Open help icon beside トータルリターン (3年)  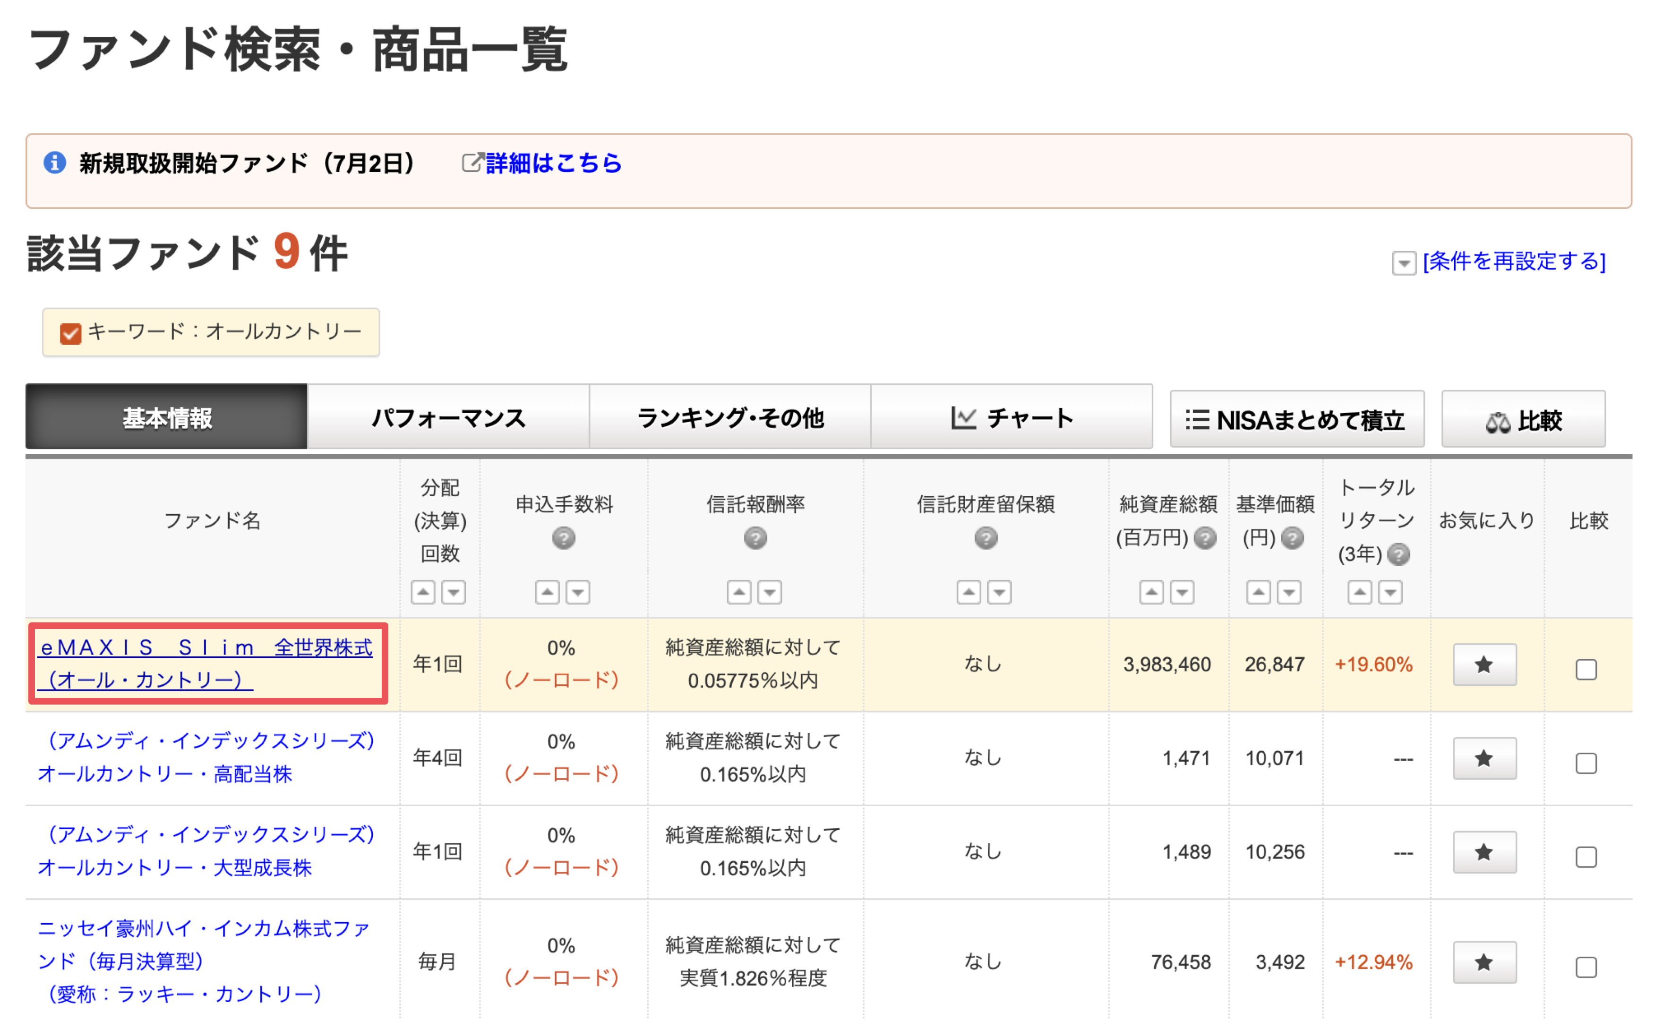(x=1398, y=554)
